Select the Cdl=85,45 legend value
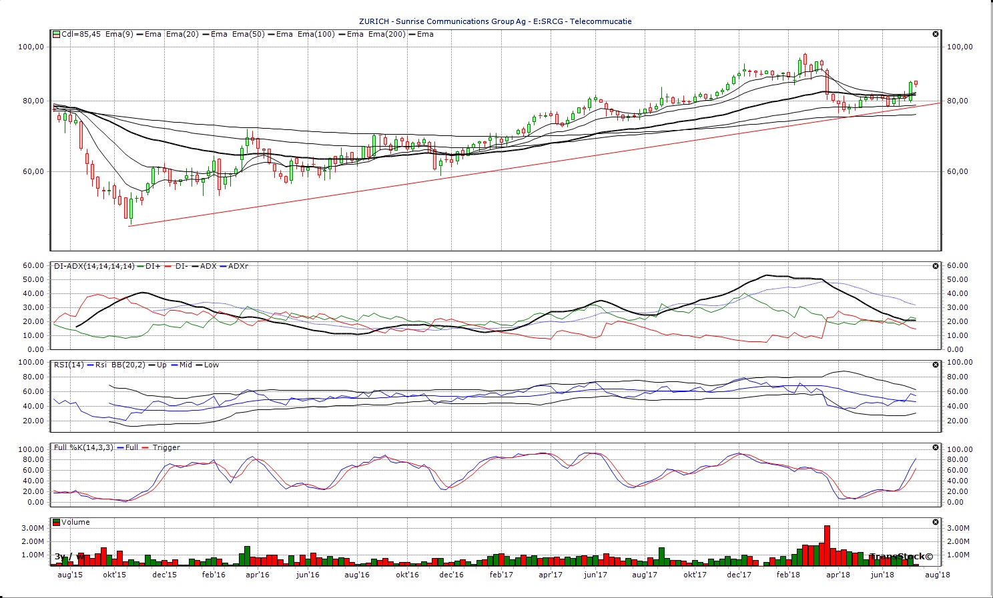 pyautogui.click(x=81, y=34)
